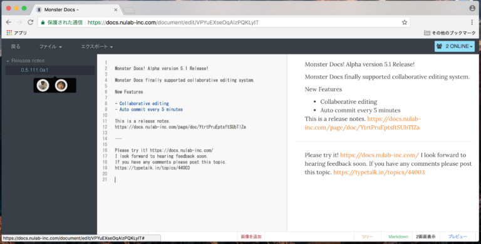Switch to プレビュー view
Viewport: 481px width, 244px height.
457,236
